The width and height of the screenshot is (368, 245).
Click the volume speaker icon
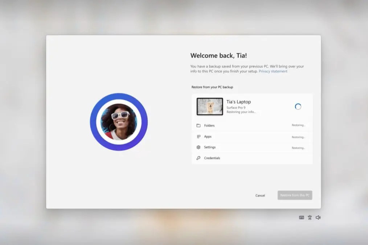(318, 217)
